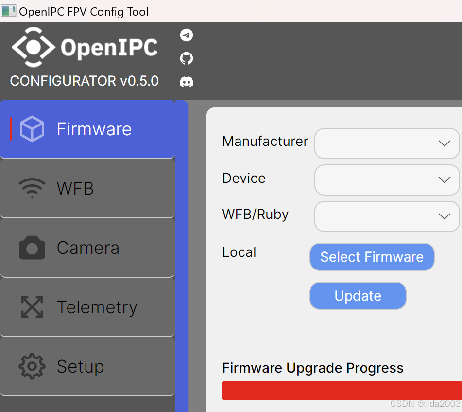
Task: Open the Telegram link icon
Action: (x=187, y=35)
